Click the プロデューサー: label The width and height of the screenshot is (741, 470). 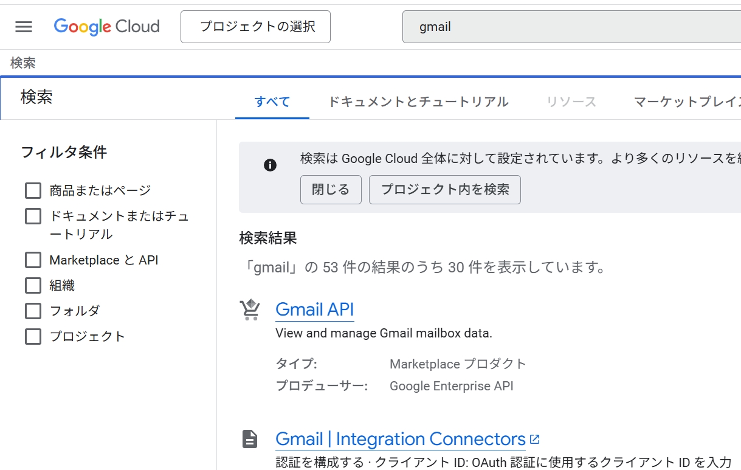[322, 386]
